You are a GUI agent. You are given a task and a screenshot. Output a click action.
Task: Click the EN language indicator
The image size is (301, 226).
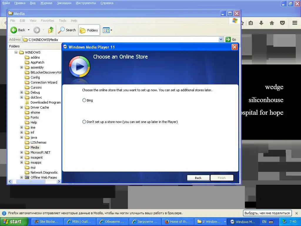(x=264, y=222)
